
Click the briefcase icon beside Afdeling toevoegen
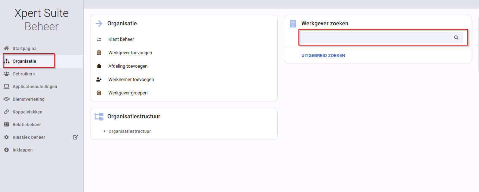point(99,66)
